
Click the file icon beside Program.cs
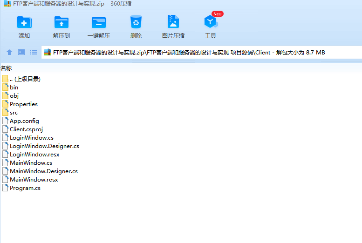point(5,188)
